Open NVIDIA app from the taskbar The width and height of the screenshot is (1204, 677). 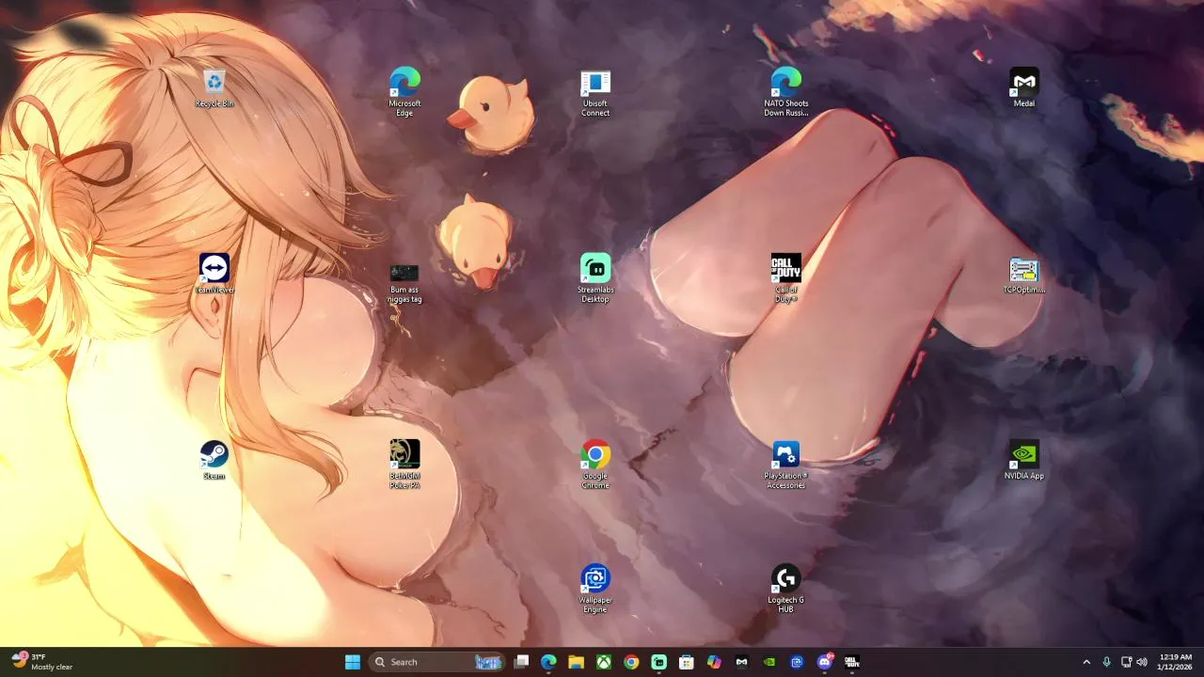coord(769,662)
